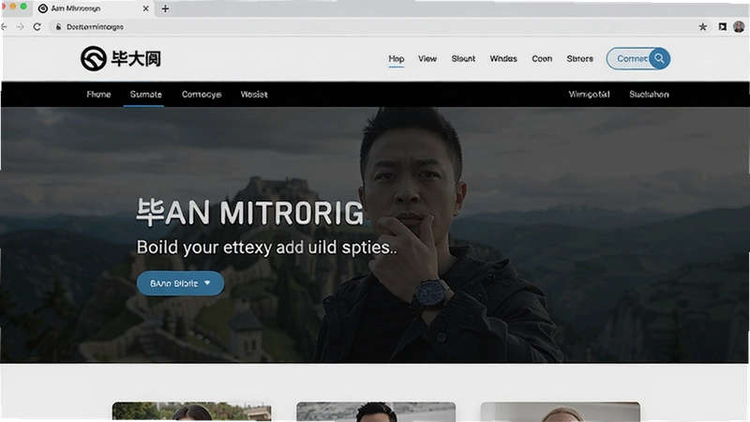This screenshot has height=422, width=750.
Task: Click the View navigation link
Action: click(427, 58)
